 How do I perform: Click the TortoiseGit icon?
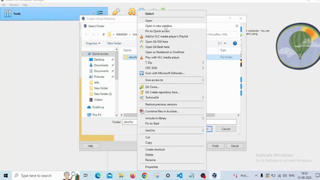pyautogui.click(x=141, y=97)
